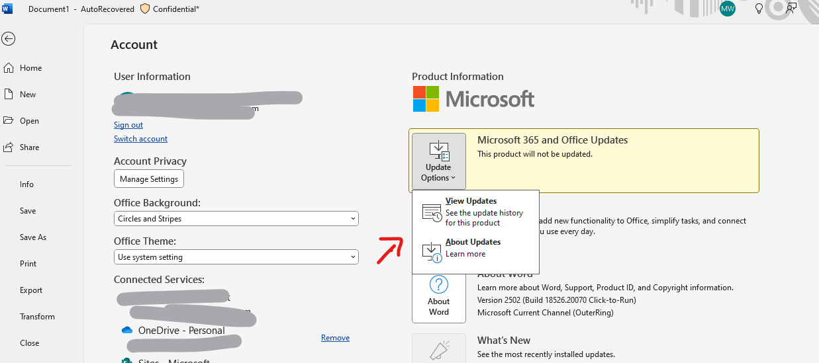Screen dimensions: 819x363
Task: Click 'This product will not be updated.' text
Action: click(535, 154)
